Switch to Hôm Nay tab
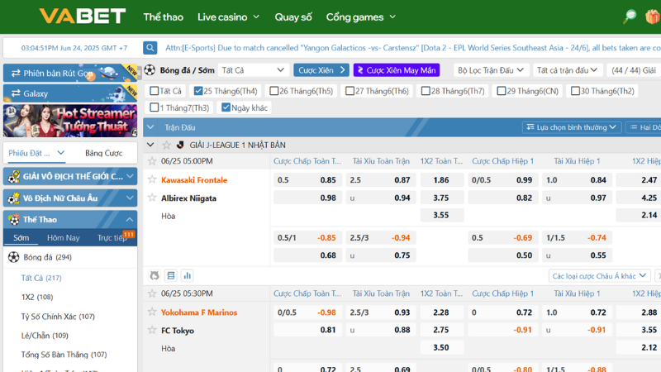661x372 pixels. click(64, 237)
